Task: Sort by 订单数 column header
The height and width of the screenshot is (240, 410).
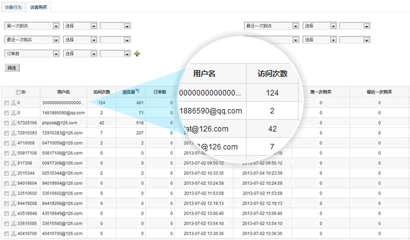Action: (x=160, y=92)
